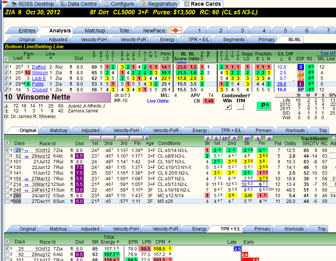This screenshot has height=261, width=336.
Task: Click the Race Cards sheet icon
Action: point(187,4)
